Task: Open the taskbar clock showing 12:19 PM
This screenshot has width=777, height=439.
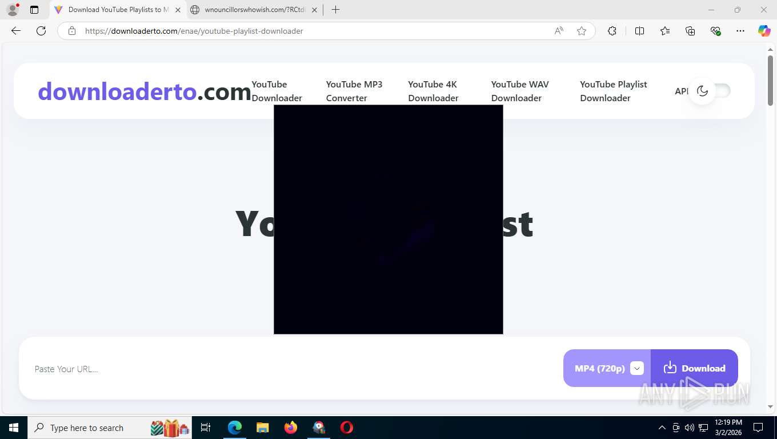Action: (728, 428)
